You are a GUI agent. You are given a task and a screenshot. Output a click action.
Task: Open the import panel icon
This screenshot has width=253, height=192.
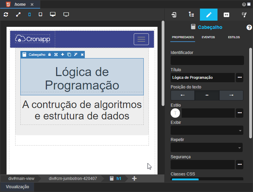point(174,15)
